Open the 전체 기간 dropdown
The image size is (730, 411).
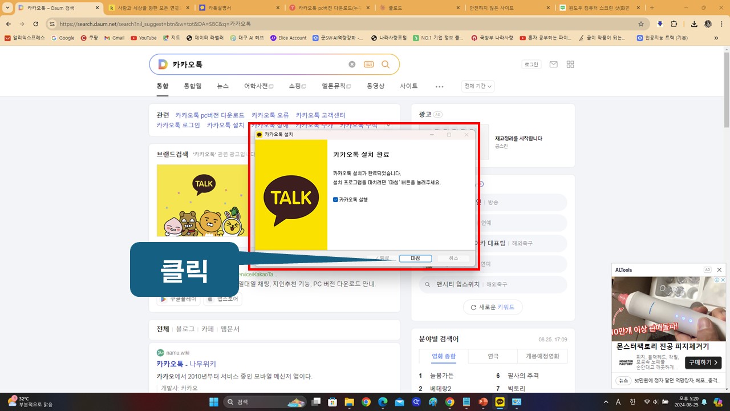point(478,86)
